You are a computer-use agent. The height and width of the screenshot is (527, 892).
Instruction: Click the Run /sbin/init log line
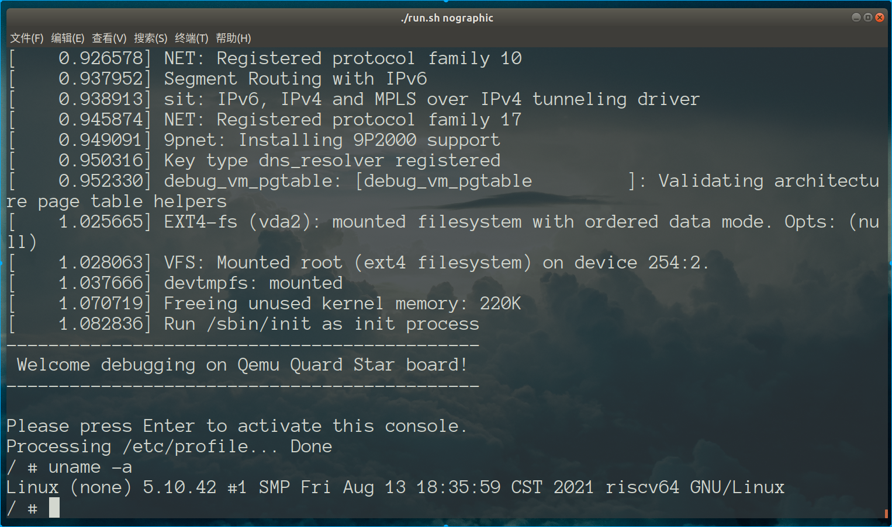pyautogui.click(x=244, y=324)
